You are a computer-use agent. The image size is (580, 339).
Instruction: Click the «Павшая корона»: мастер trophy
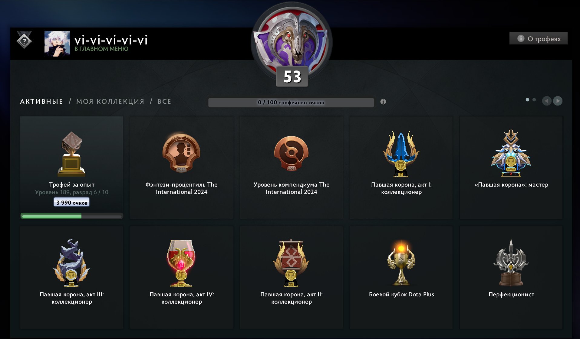pyautogui.click(x=511, y=168)
